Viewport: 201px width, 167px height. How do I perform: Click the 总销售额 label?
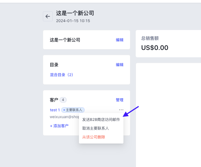pyautogui.click(x=150, y=38)
